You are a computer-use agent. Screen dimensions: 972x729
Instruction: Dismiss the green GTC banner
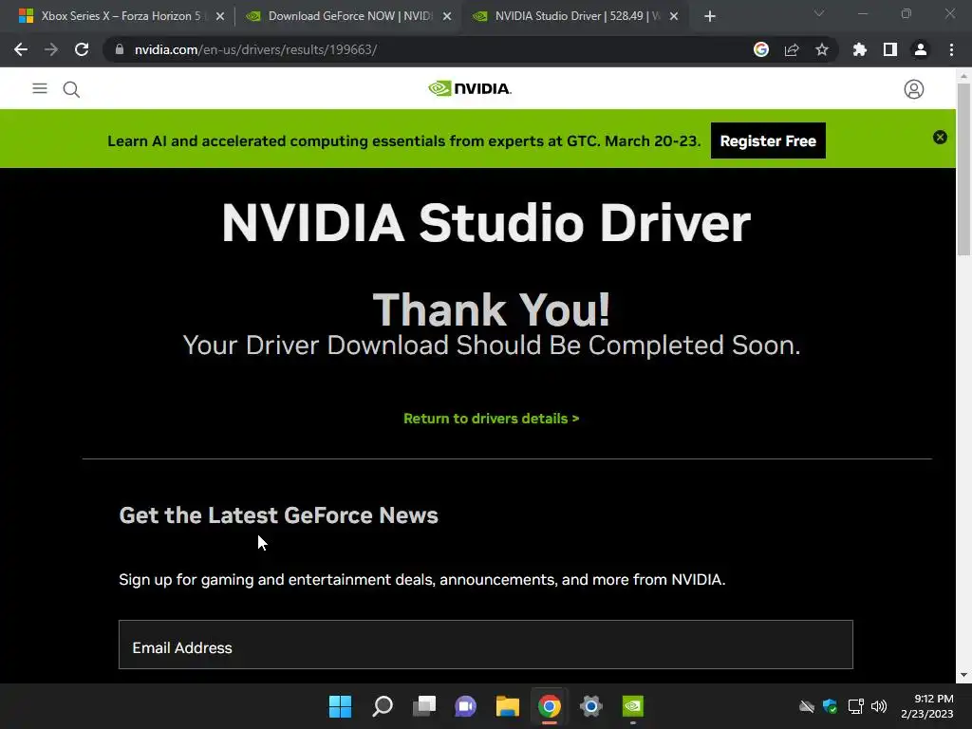coord(940,138)
